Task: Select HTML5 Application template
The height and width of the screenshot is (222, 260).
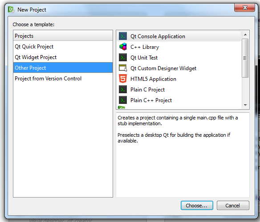Action: (x=179, y=79)
